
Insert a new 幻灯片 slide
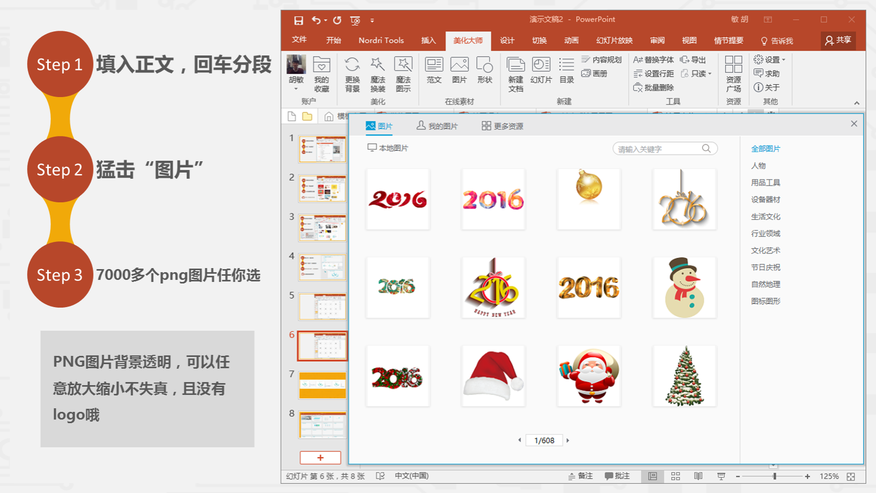[x=541, y=70]
